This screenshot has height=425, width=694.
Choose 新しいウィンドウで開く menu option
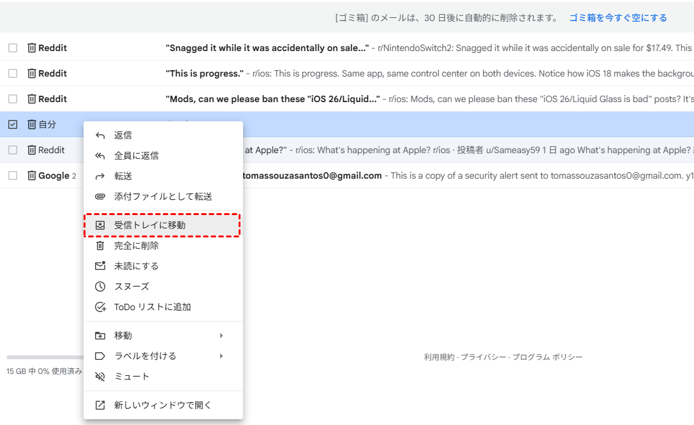click(163, 405)
